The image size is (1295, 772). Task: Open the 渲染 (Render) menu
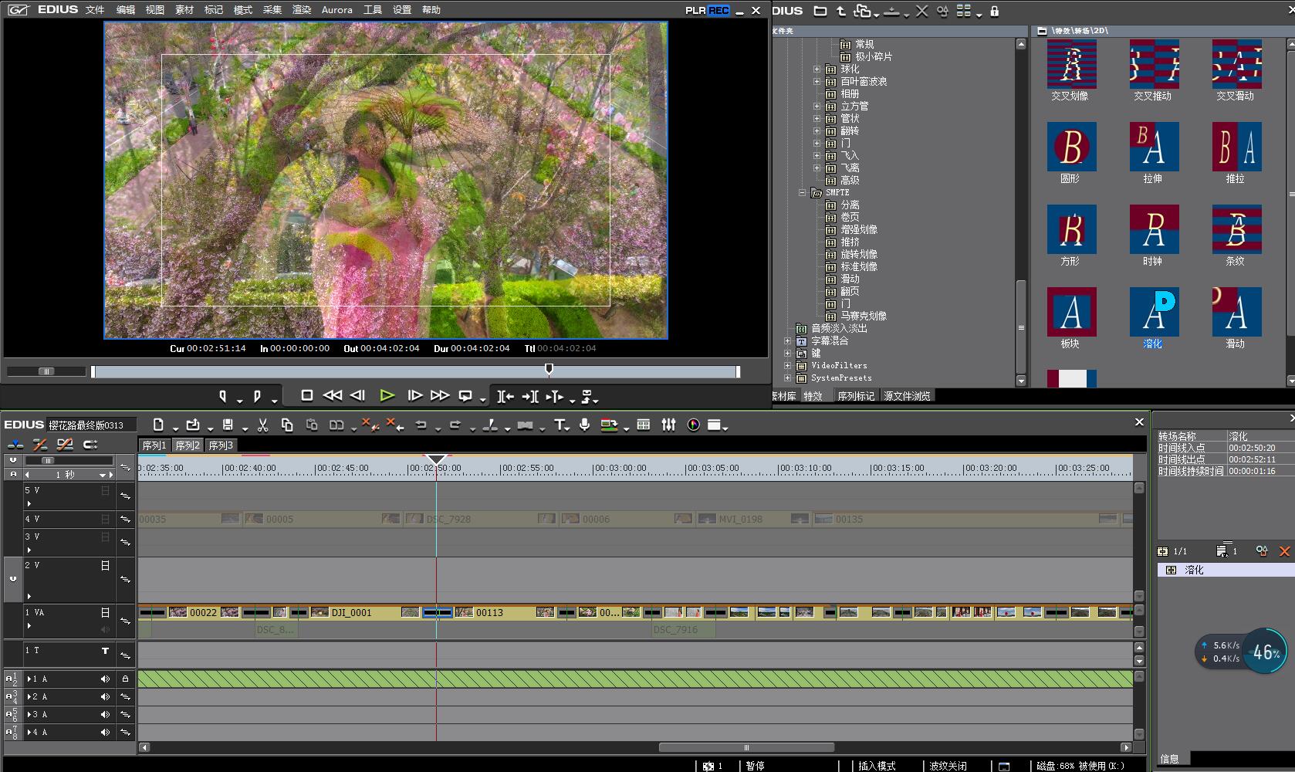point(301,10)
